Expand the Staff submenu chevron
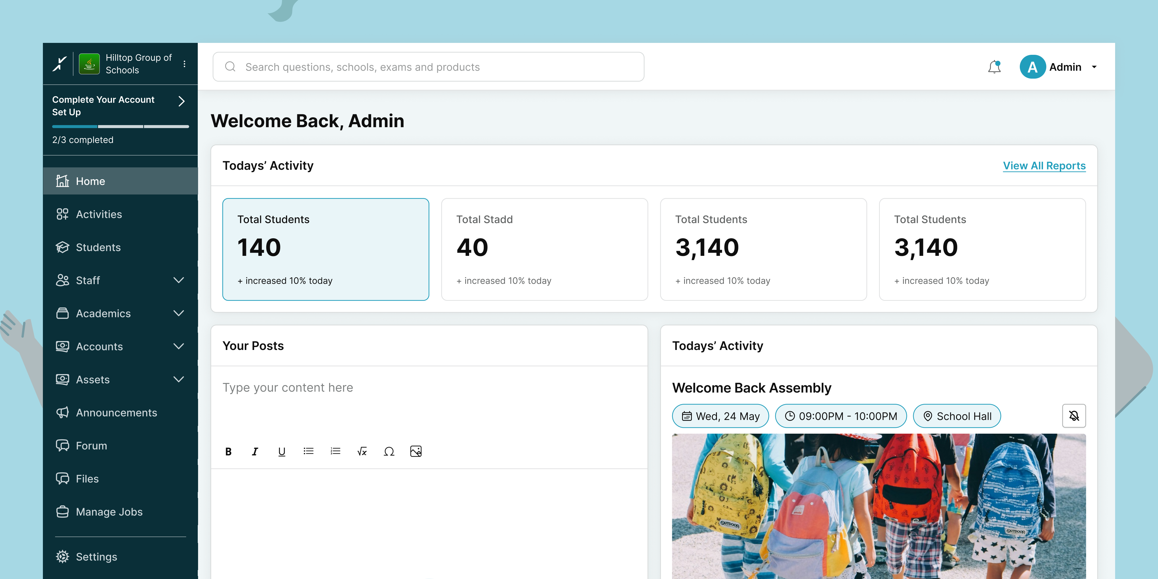 pyautogui.click(x=178, y=280)
